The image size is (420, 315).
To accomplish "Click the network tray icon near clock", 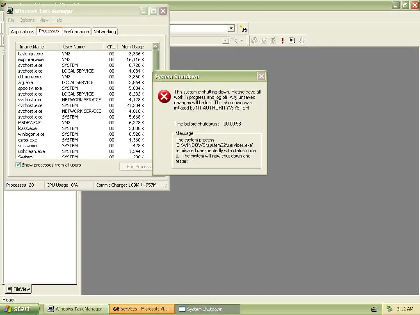I will coord(389,309).
